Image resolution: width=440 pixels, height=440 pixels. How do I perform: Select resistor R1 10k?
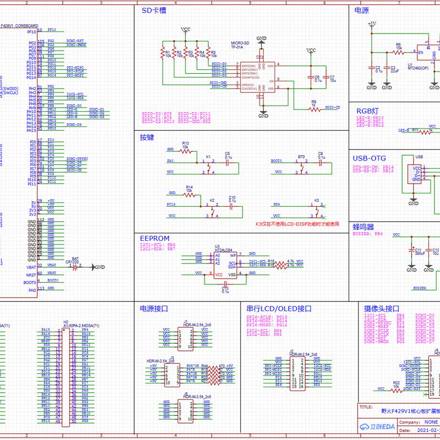pyautogui.click(x=162, y=53)
